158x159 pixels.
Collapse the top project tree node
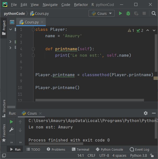coord(10,29)
